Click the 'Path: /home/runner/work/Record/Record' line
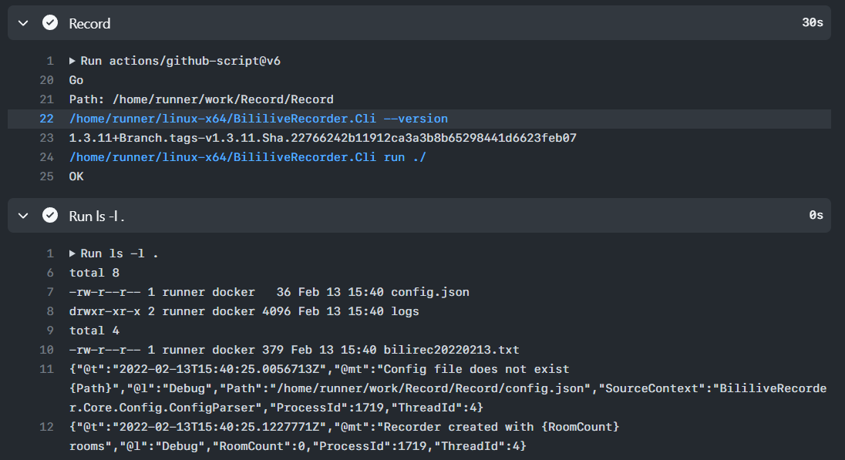 point(201,99)
